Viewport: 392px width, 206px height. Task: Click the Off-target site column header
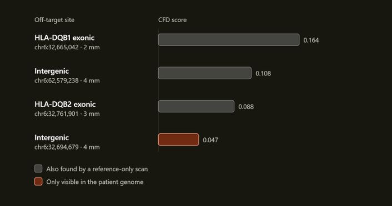[54, 20]
